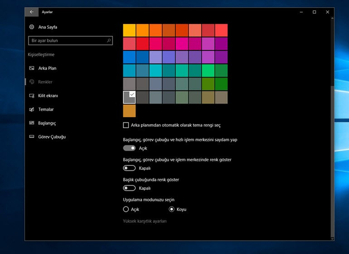Click the Temalar brush icon
This screenshot has width=349, height=254.
(32, 109)
